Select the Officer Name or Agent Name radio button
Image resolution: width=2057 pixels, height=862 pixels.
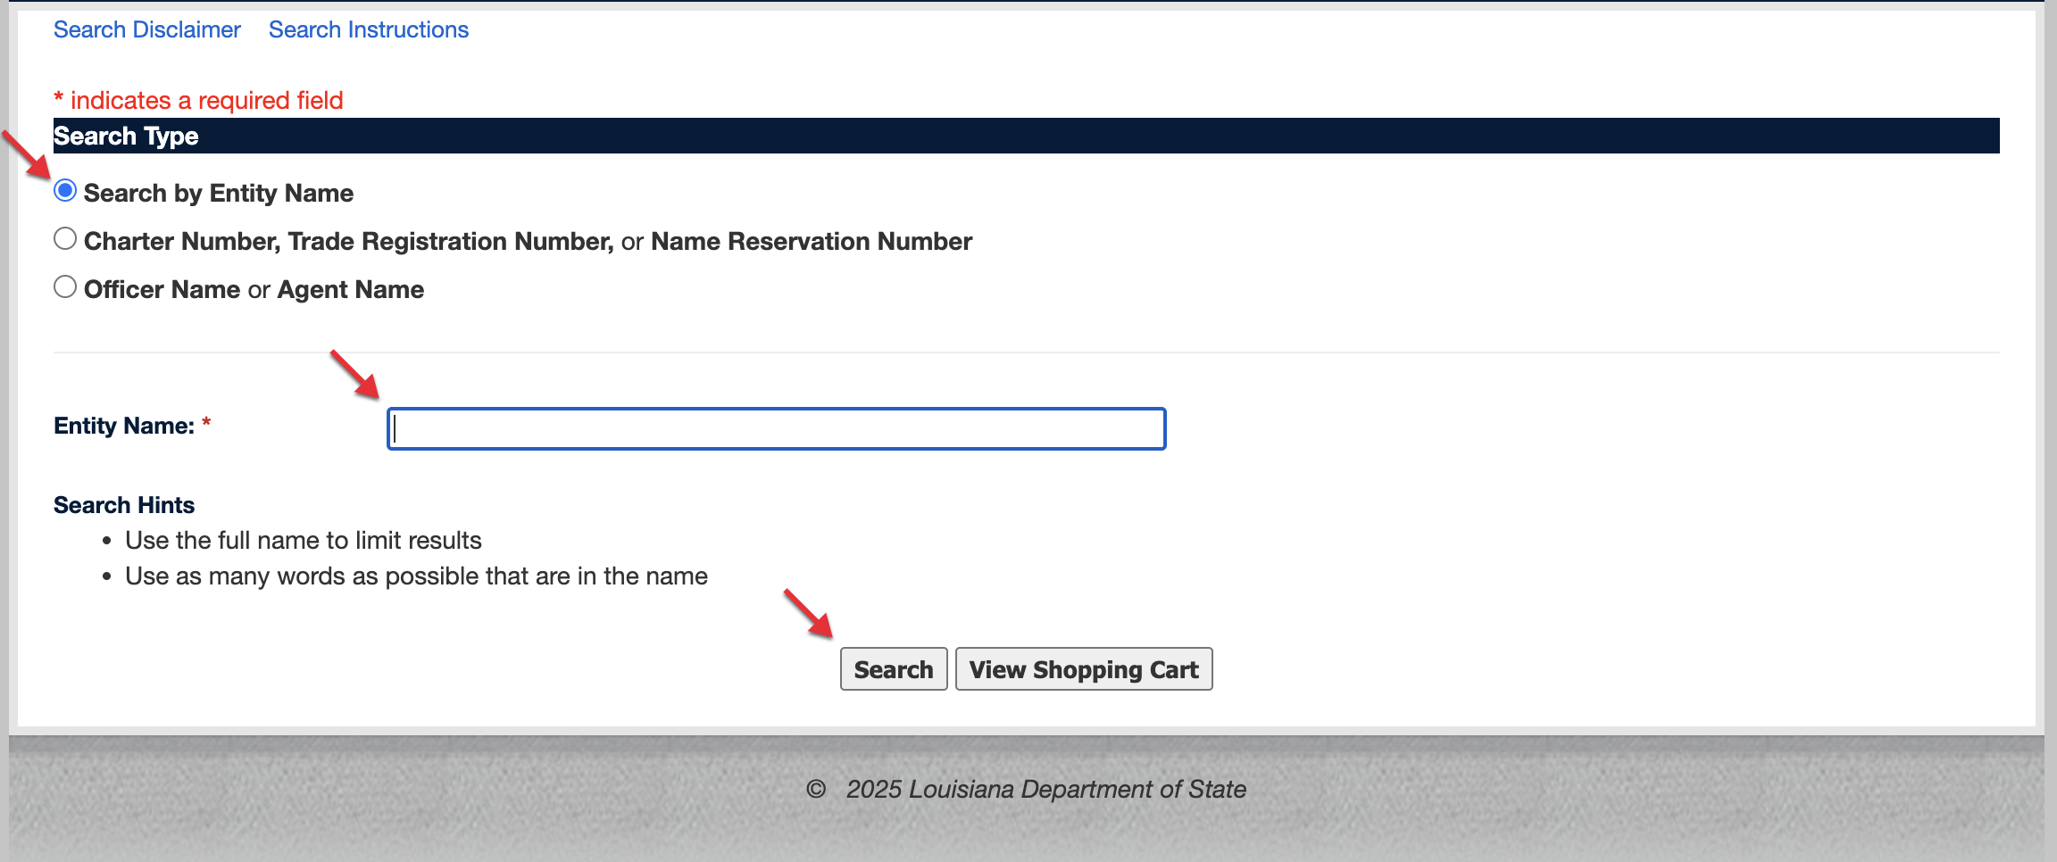tap(65, 287)
